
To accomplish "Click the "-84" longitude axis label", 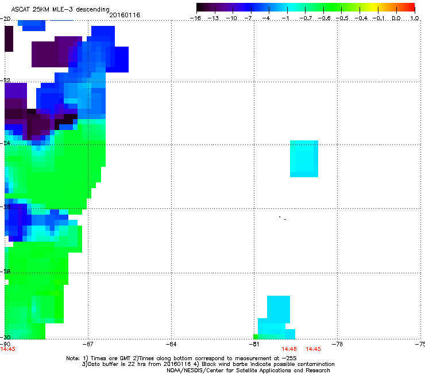I will (x=171, y=344).
